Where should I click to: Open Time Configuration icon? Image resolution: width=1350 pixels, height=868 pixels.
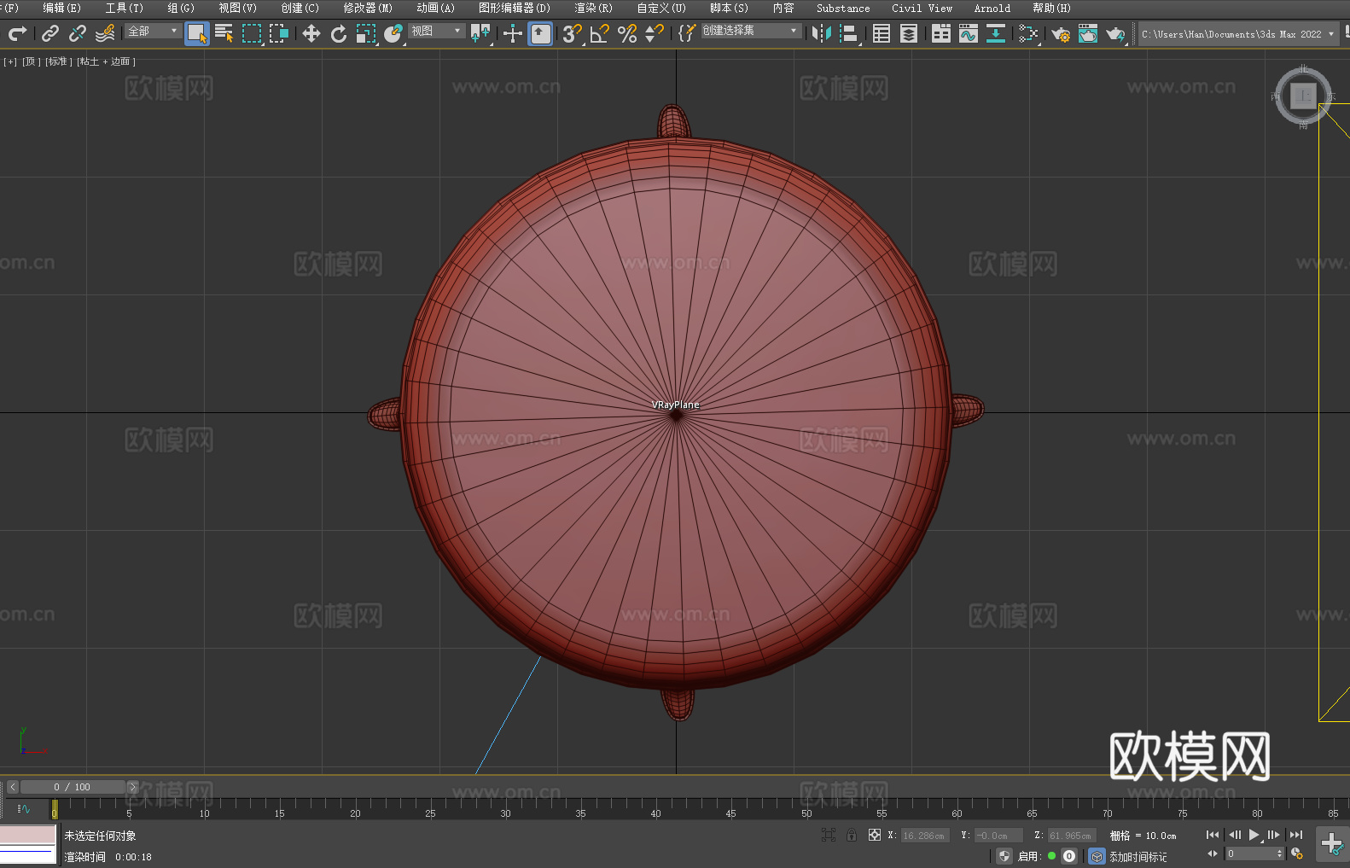coord(1297,853)
